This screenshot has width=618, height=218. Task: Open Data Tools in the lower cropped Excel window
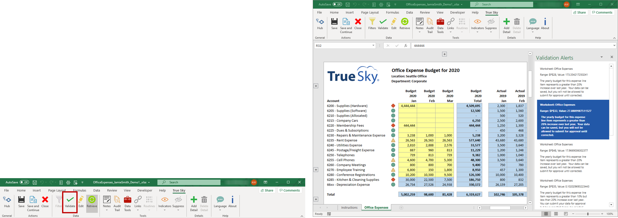(x=128, y=204)
